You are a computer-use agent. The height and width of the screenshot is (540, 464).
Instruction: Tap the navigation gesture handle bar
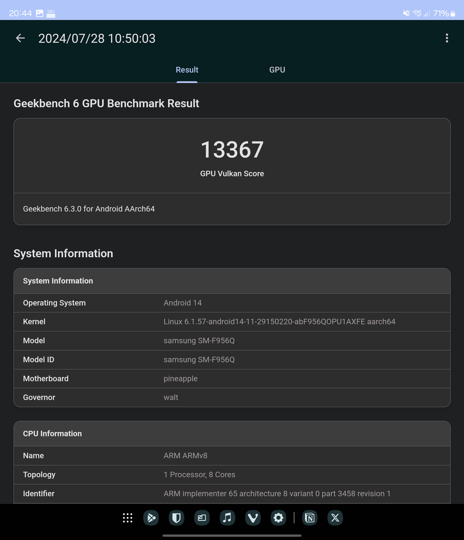[232, 535]
